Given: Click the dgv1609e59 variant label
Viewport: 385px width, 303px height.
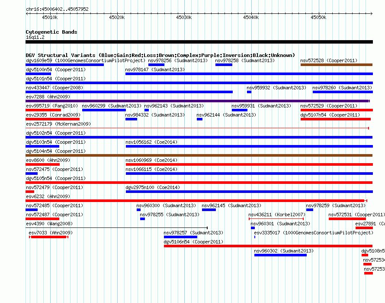Looking at the screenshot, I should (x=86, y=60).
